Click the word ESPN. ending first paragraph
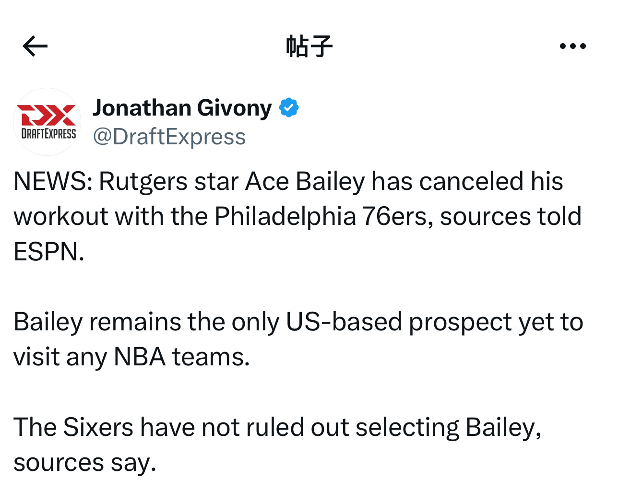Screen dimensions: 619x503 pos(49,252)
